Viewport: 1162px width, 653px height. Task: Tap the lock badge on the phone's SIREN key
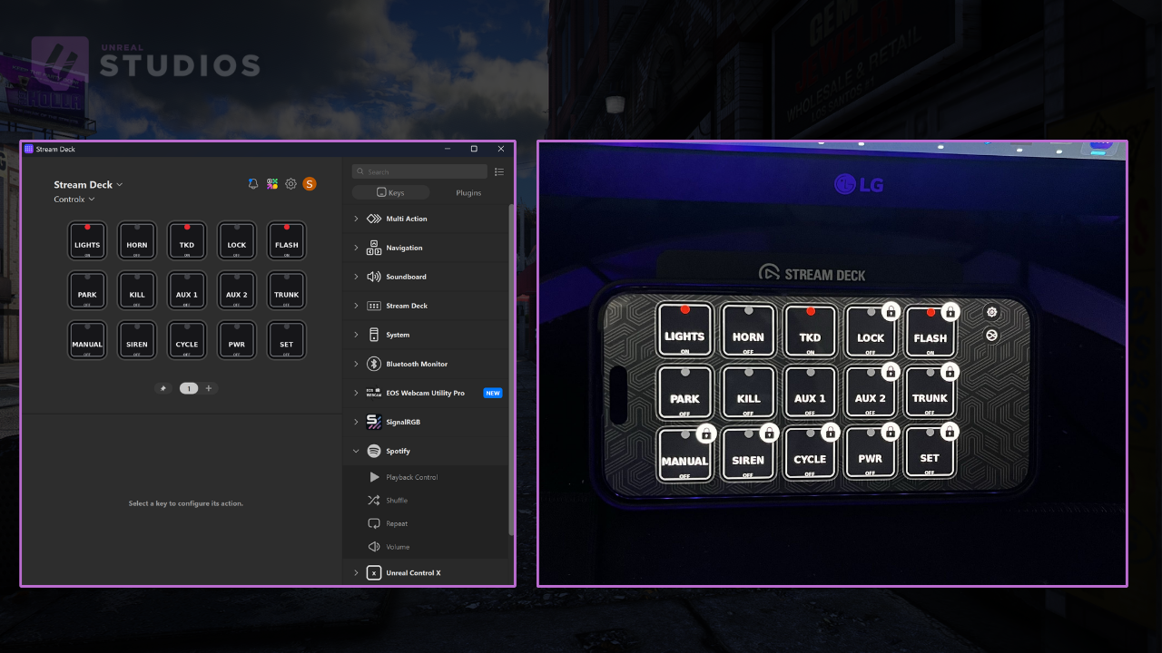pos(769,433)
